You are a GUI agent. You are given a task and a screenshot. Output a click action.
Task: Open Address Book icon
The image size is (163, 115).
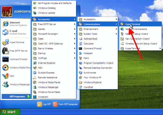80,39
